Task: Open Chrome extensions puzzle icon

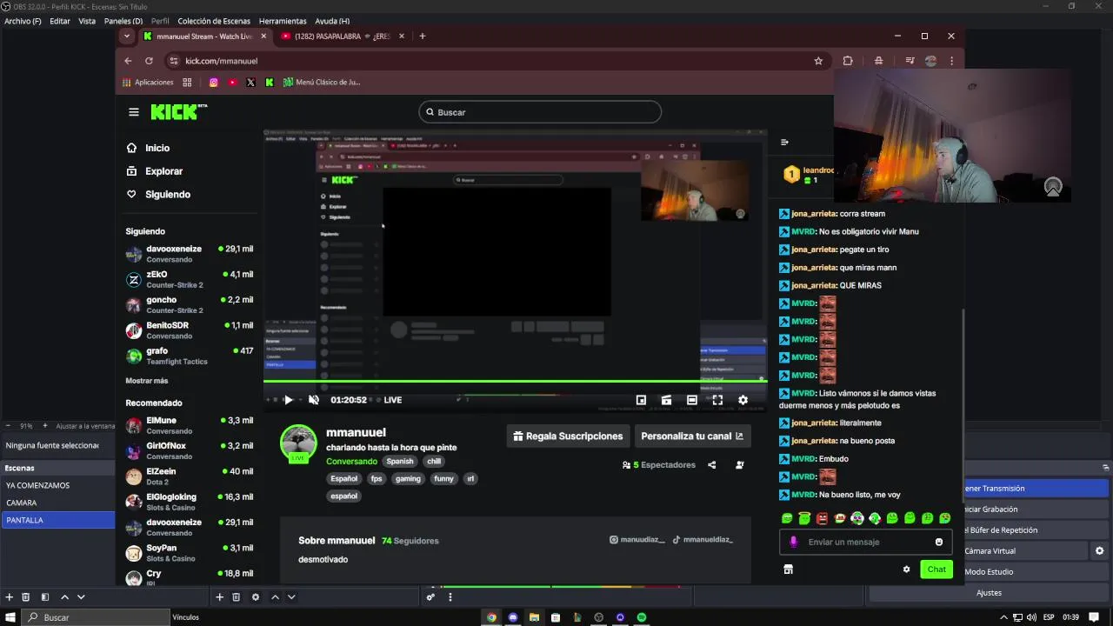Action: pyautogui.click(x=848, y=61)
